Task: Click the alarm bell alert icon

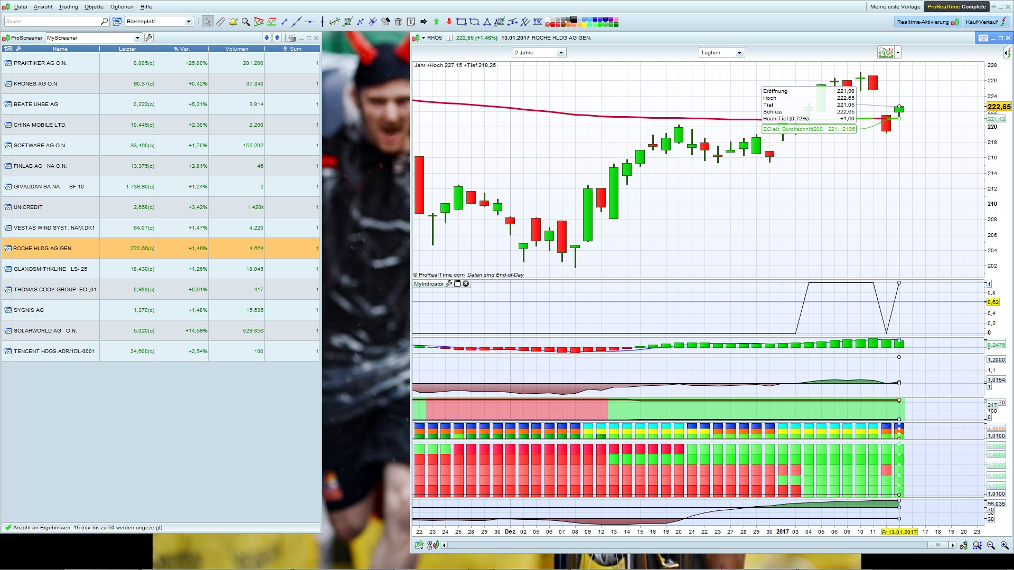Action: [x=233, y=22]
